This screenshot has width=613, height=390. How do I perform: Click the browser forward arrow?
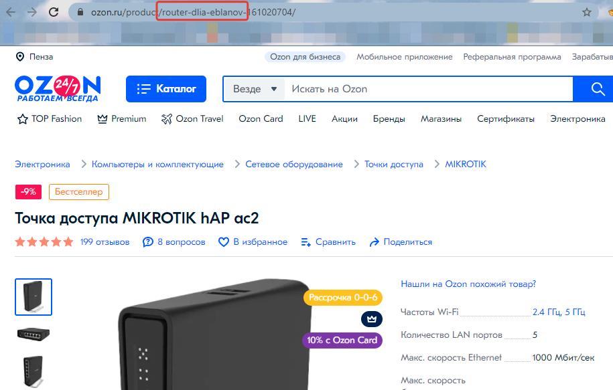[x=32, y=12]
